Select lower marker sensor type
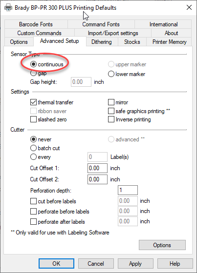 127,74
